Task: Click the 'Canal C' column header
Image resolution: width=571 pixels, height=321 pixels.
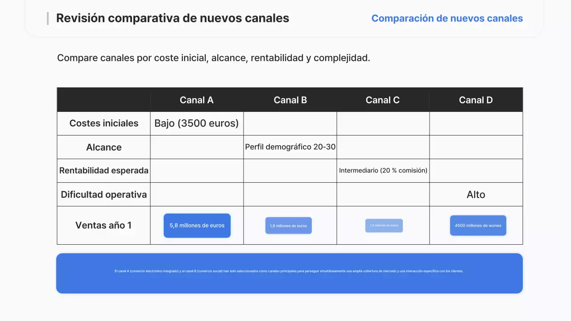Action: click(x=383, y=100)
